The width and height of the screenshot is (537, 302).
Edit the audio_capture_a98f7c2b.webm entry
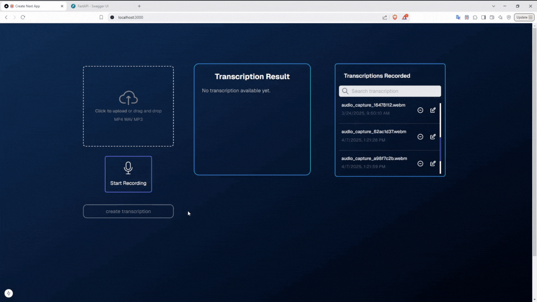click(x=433, y=164)
